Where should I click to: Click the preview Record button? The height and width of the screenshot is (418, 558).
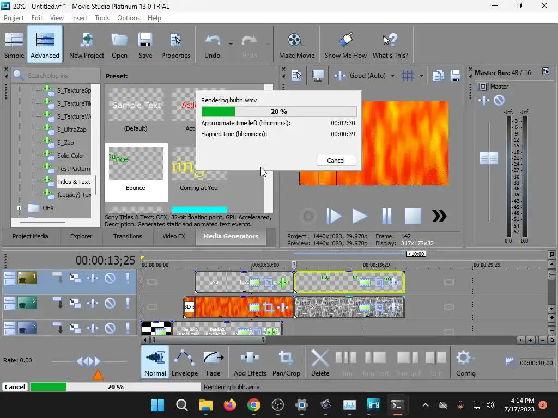pos(308,216)
